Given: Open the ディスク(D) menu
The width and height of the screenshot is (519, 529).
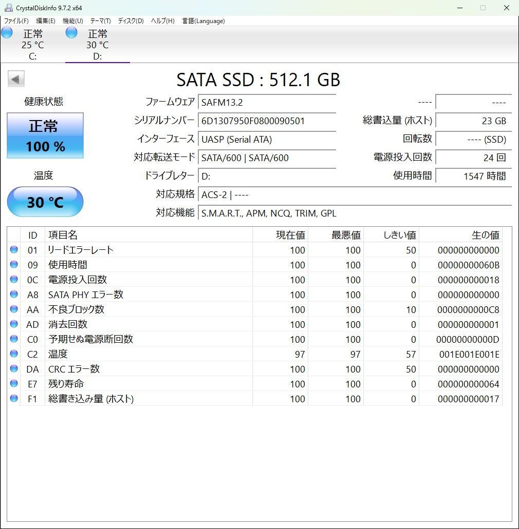Looking at the screenshot, I should 131,21.
